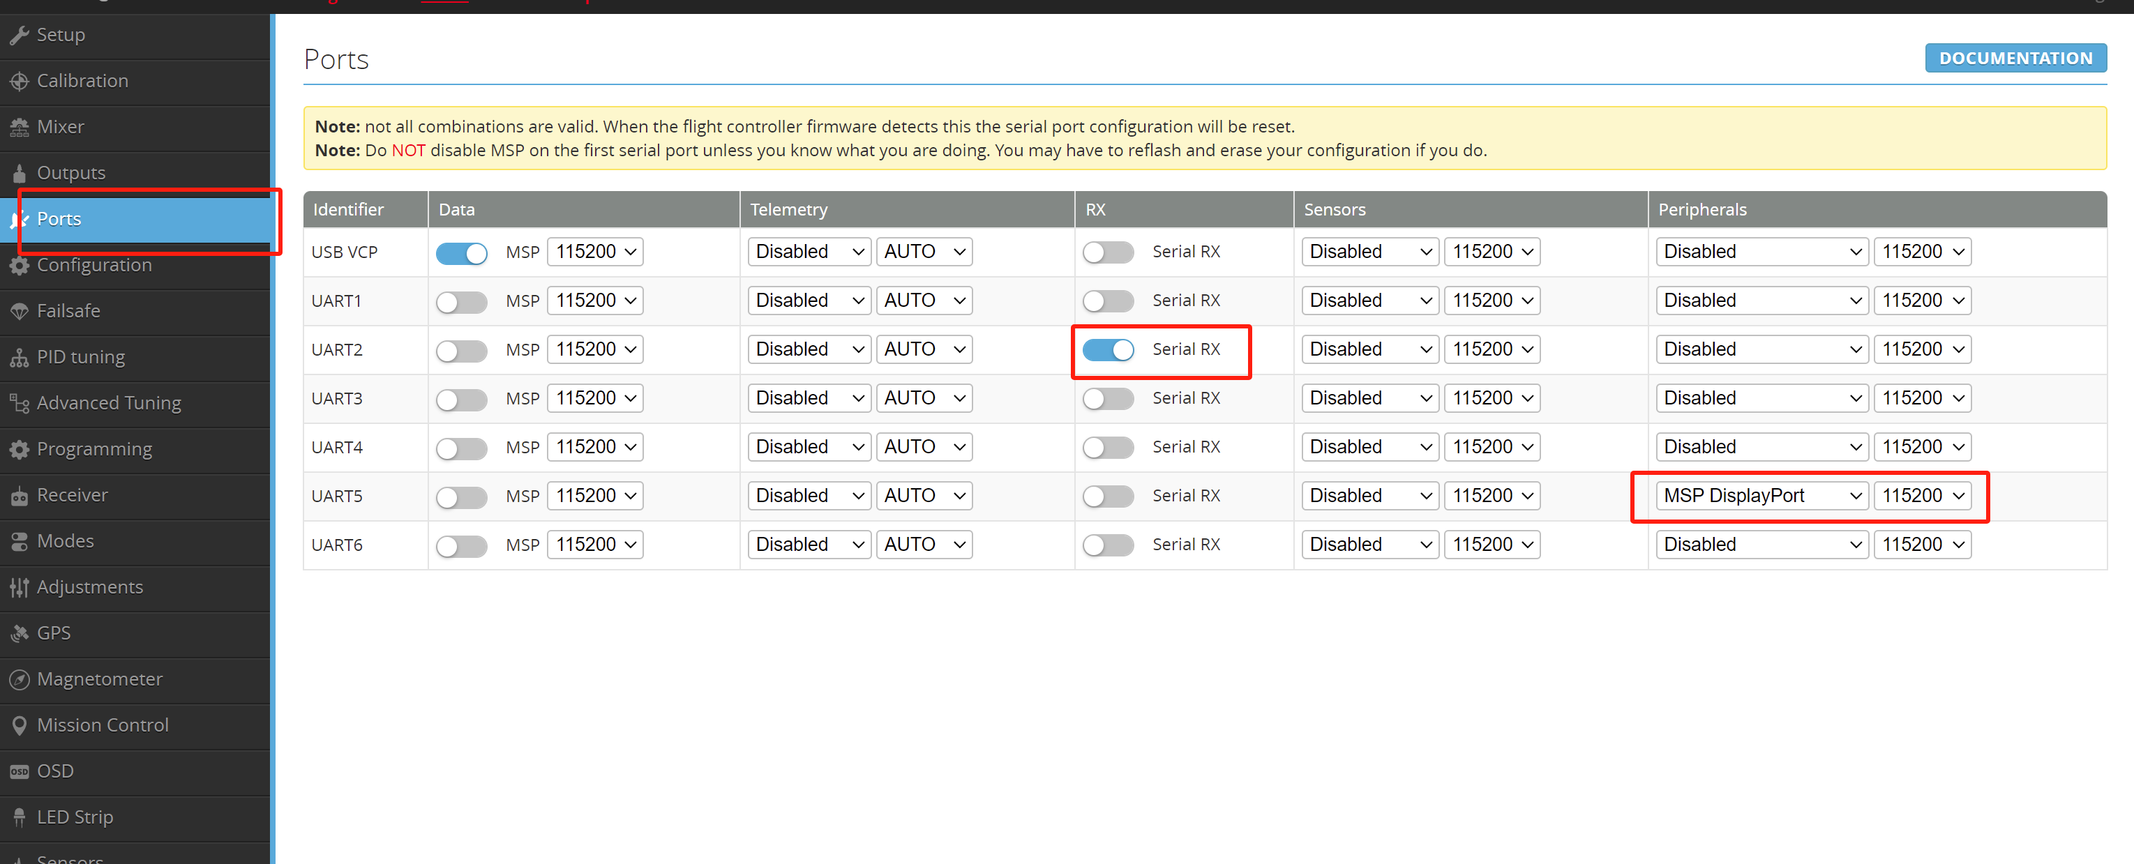This screenshot has width=2134, height=864.
Task: Open UART2 Telemetry AUTO baud dropdown
Action: click(924, 349)
